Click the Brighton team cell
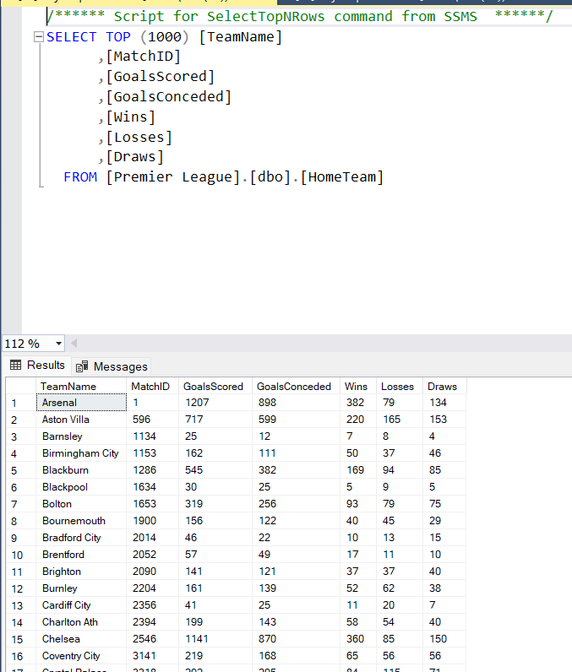 pyautogui.click(x=81, y=572)
